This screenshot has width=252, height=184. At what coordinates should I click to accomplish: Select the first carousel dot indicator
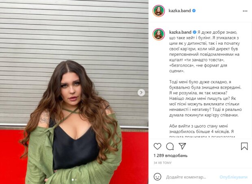73,180
